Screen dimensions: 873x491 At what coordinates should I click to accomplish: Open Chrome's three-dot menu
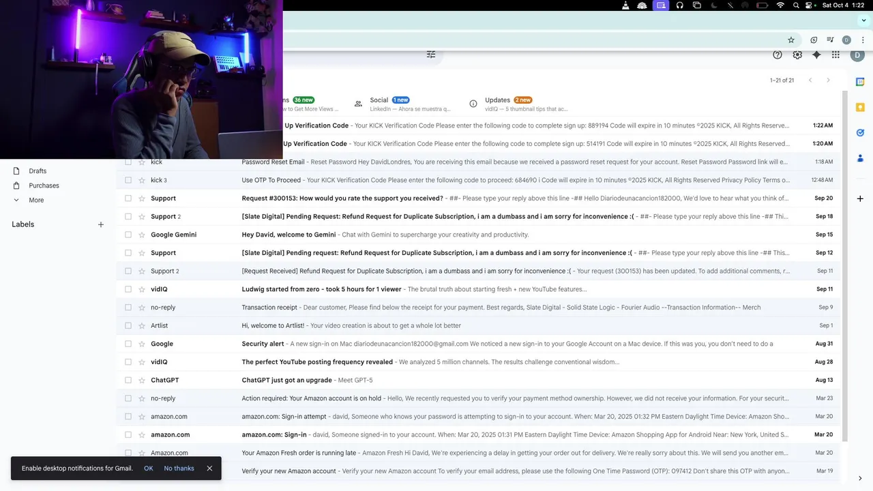[x=863, y=40]
